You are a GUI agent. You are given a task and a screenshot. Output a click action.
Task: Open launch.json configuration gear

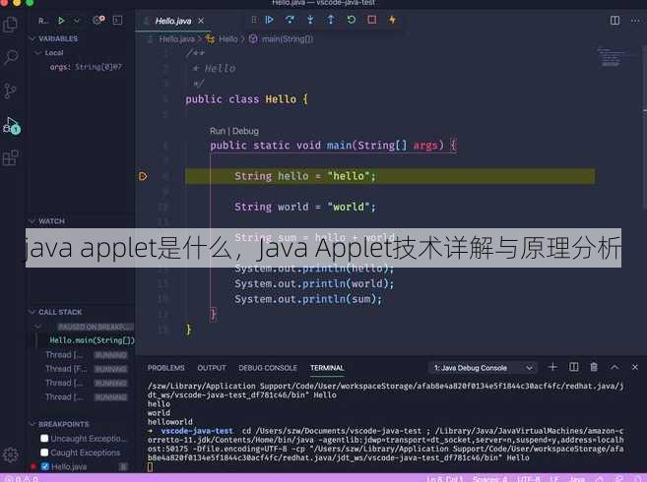coord(98,20)
